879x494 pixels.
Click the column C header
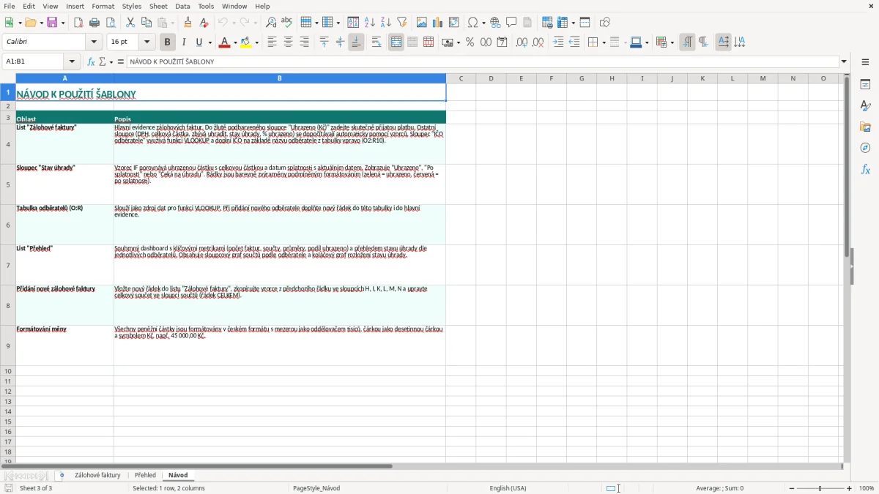[x=461, y=78]
